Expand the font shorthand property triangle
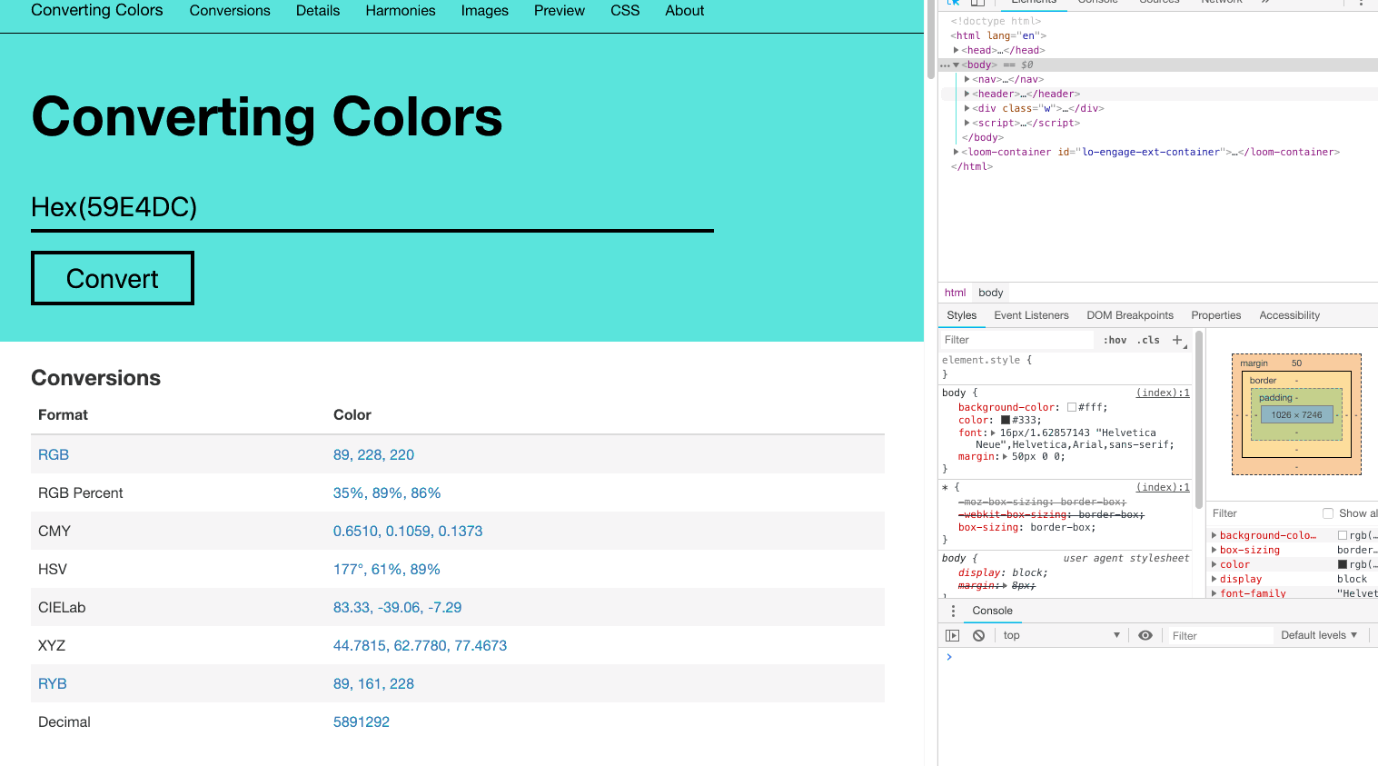Screen dimensions: 1378x766 point(993,433)
